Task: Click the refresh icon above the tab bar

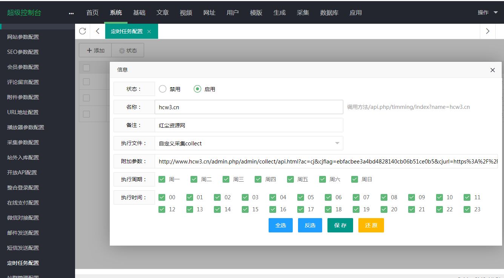Action: click(82, 31)
